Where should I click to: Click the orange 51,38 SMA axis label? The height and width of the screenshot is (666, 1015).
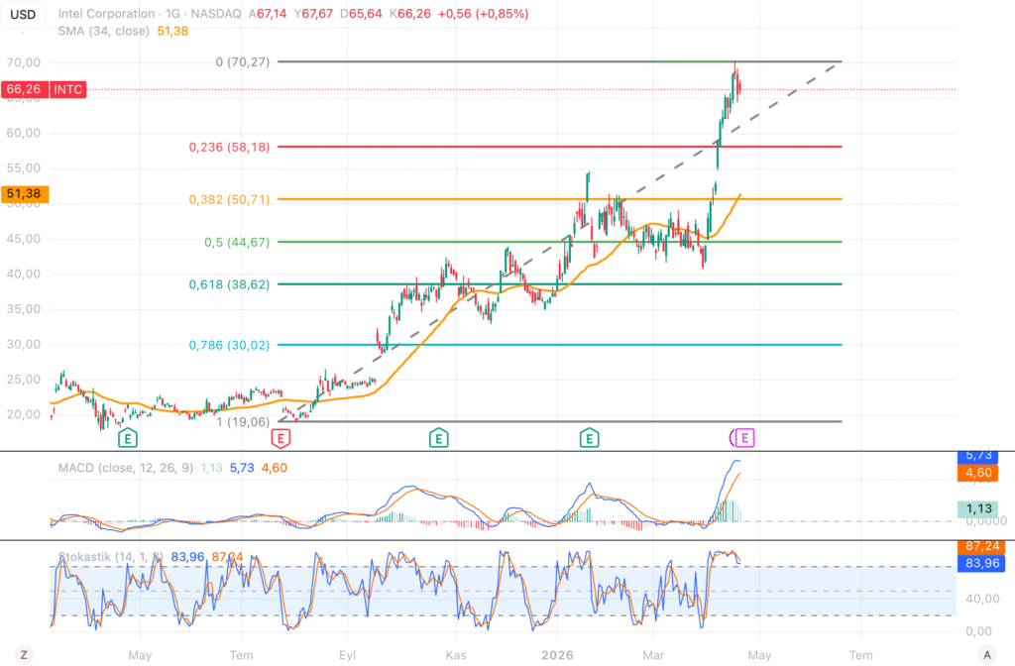coord(22,195)
